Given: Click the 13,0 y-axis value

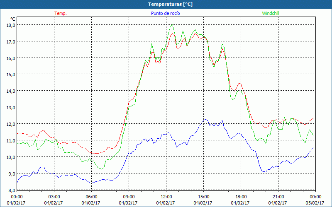Looking at the screenshot, I should tap(11, 108).
